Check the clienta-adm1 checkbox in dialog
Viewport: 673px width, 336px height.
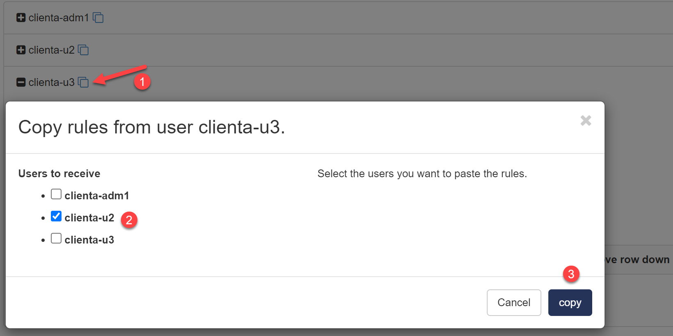pos(56,194)
